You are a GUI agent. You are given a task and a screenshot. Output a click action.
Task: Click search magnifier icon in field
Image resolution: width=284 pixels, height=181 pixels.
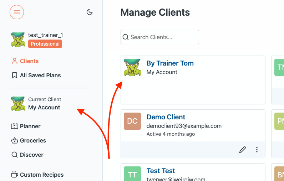126,37
